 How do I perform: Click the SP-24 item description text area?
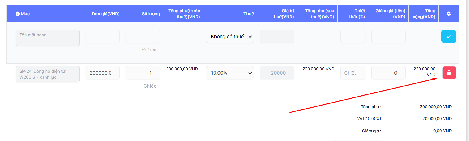pyautogui.click(x=47, y=74)
